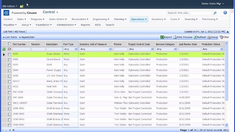Screen dimensions: 235x132
Task: Go to the next page of records
Action: (x=10, y=130)
